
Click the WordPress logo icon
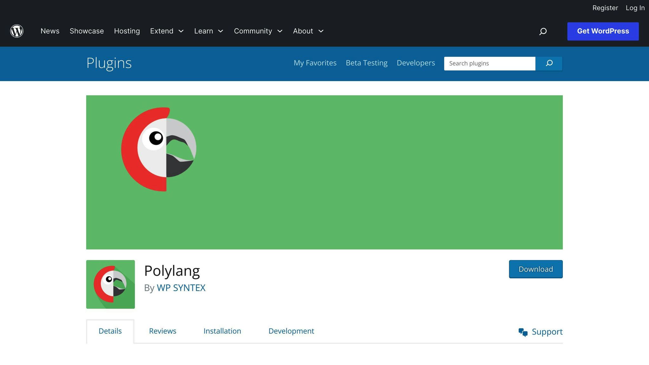pos(17,31)
